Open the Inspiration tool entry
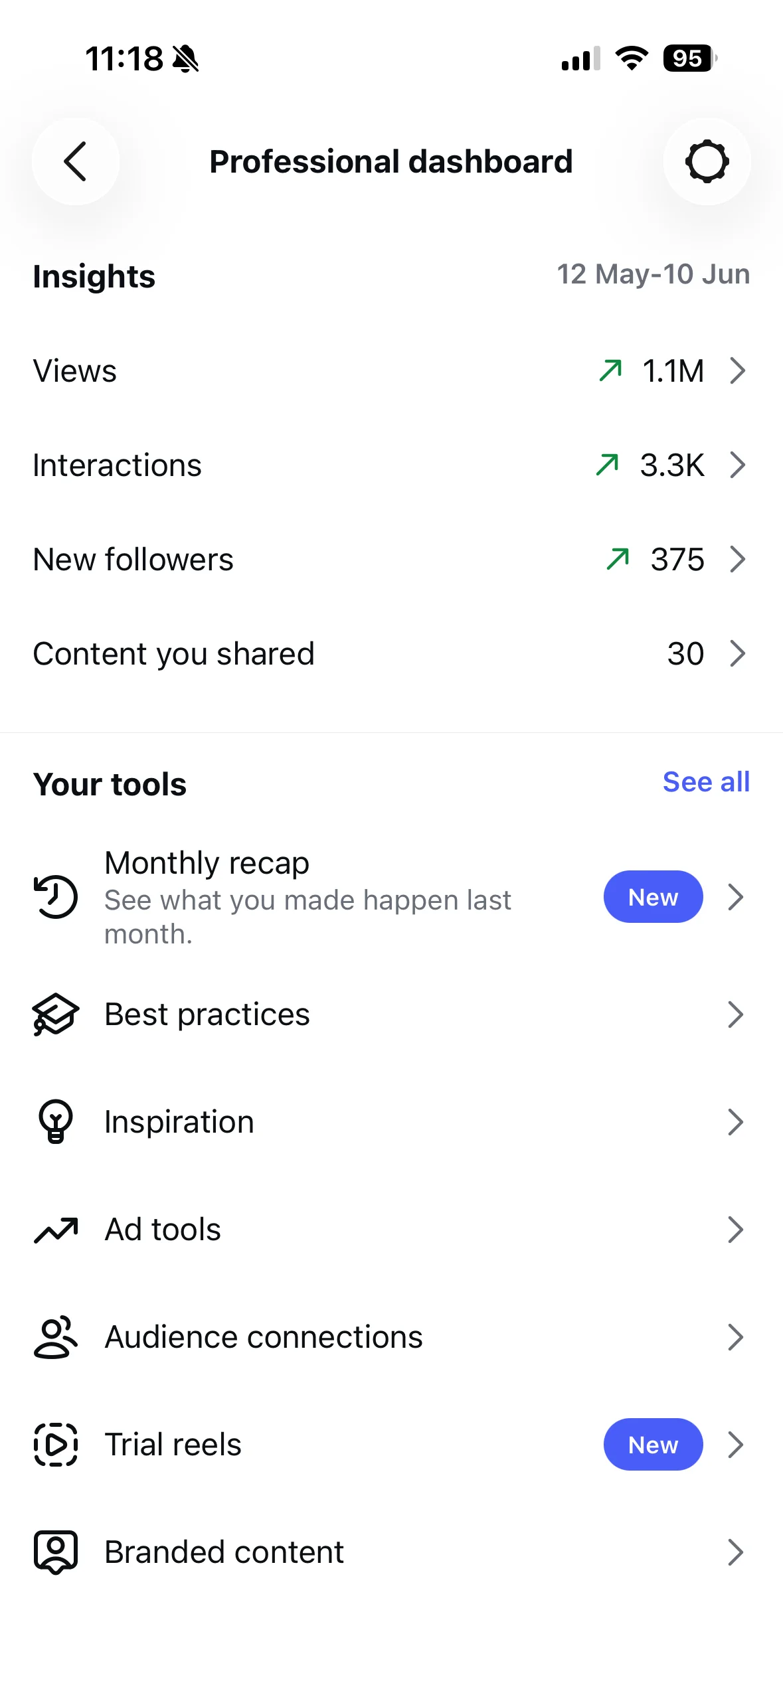Image resolution: width=783 pixels, height=1697 pixels. pyautogui.click(x=391, y=1122)
